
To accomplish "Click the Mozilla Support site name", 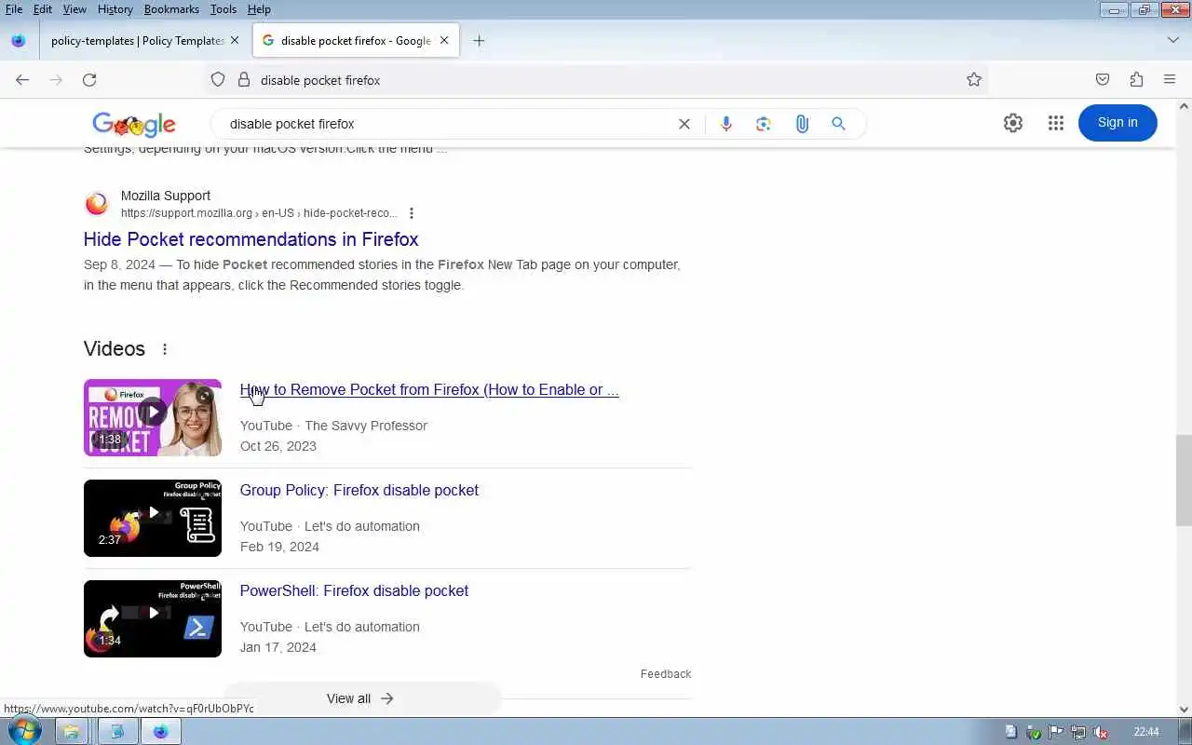I will click(166, 196).
